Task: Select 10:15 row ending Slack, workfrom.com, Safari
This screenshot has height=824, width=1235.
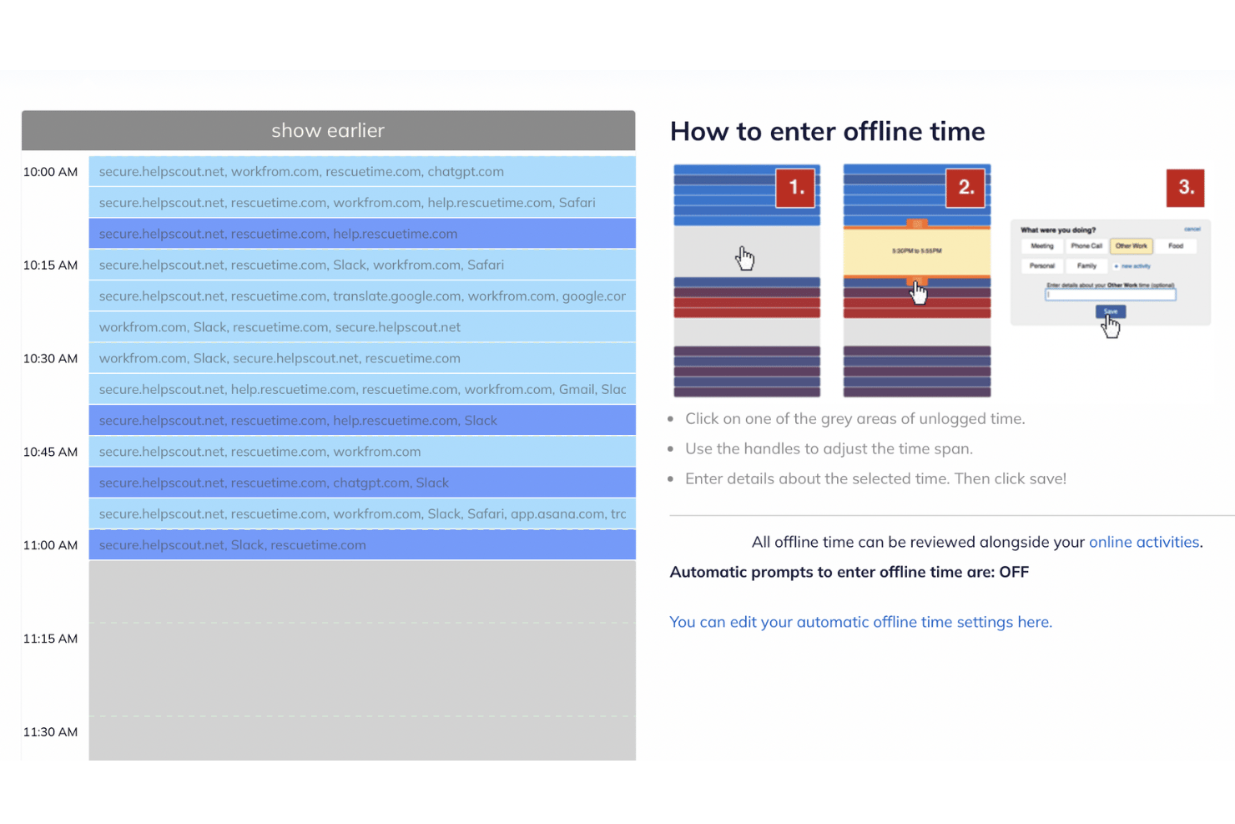Action: [x=362, y=265]
